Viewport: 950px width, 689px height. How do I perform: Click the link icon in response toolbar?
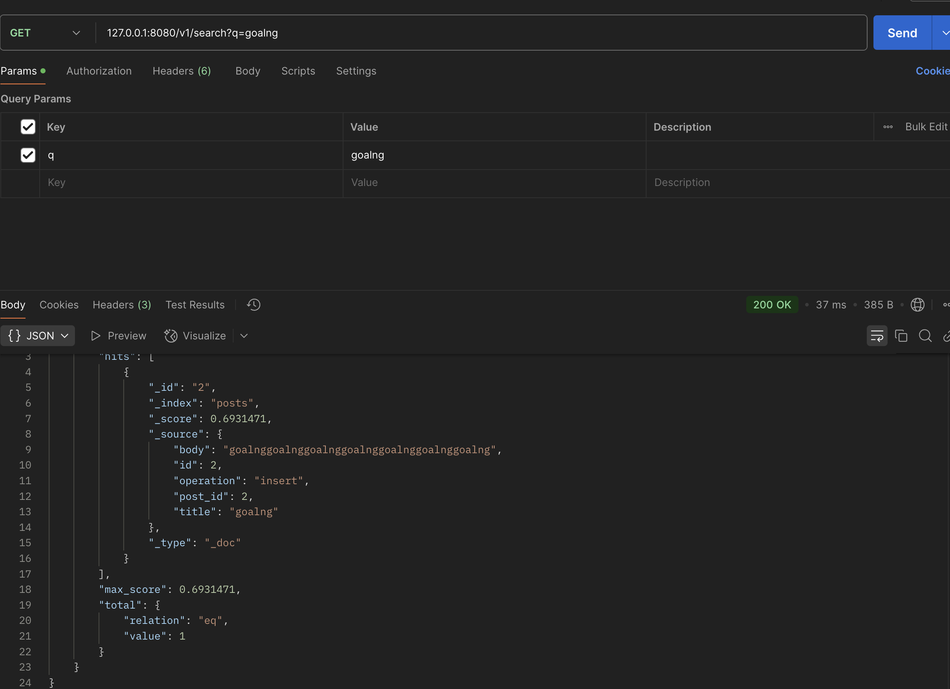tap(946, 336)
